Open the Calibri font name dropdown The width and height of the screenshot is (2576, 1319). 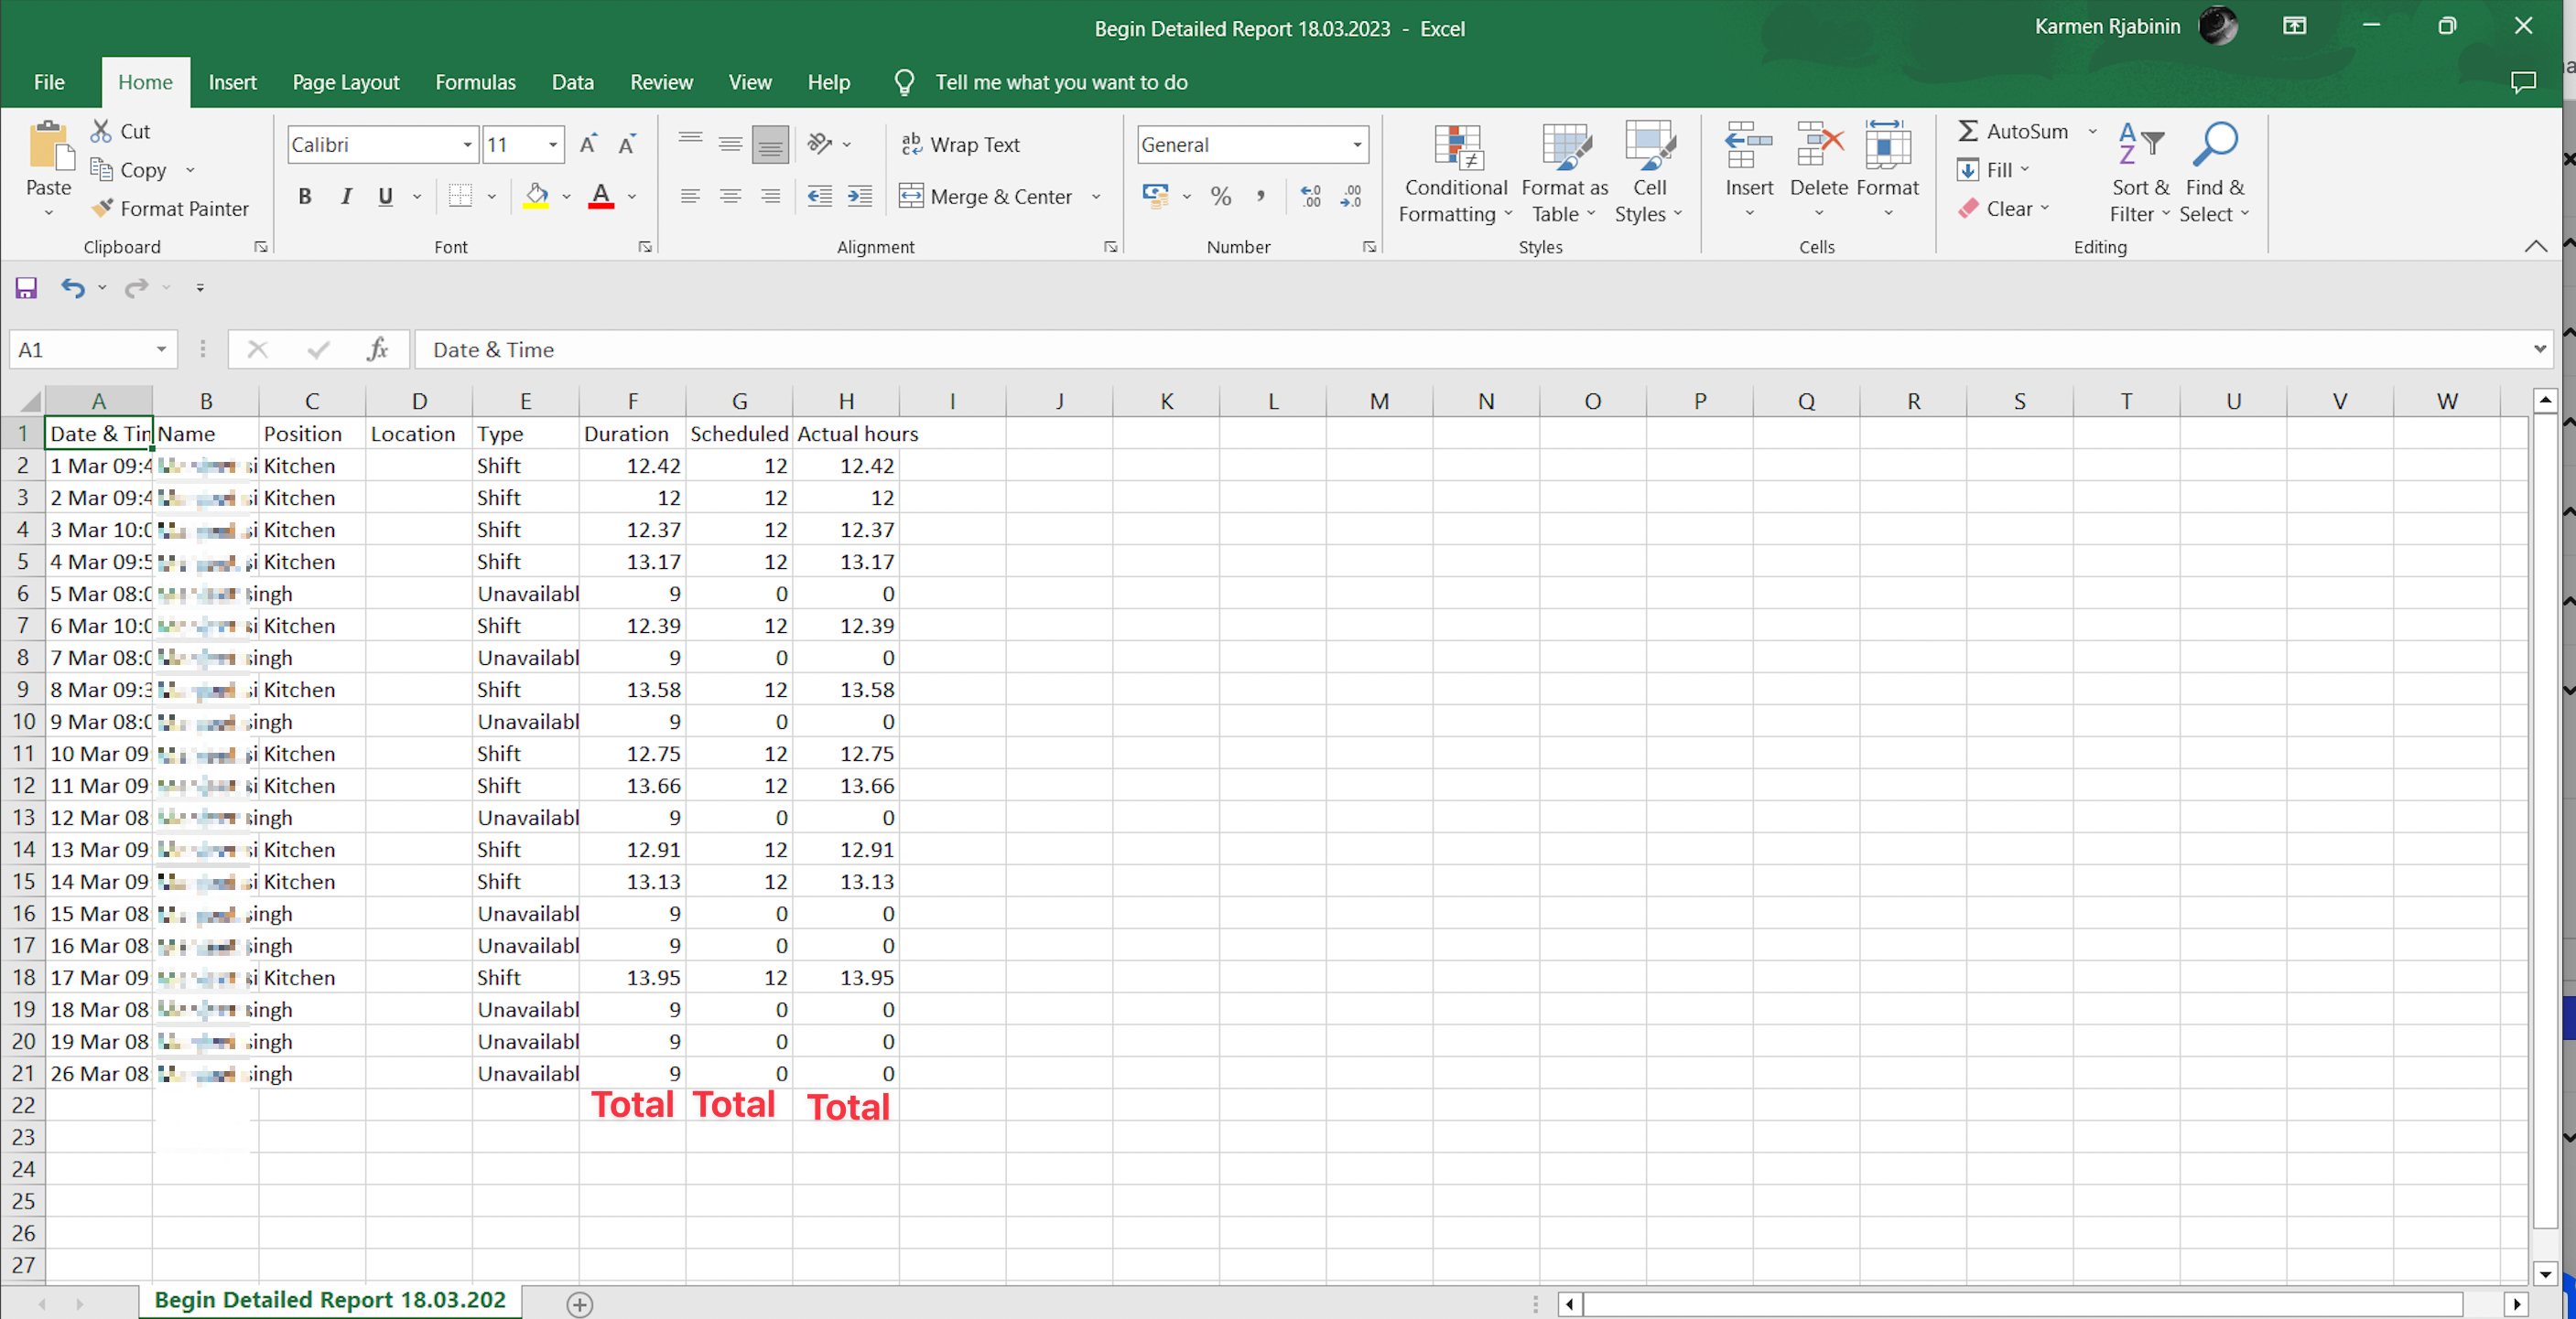click(467, 145)
